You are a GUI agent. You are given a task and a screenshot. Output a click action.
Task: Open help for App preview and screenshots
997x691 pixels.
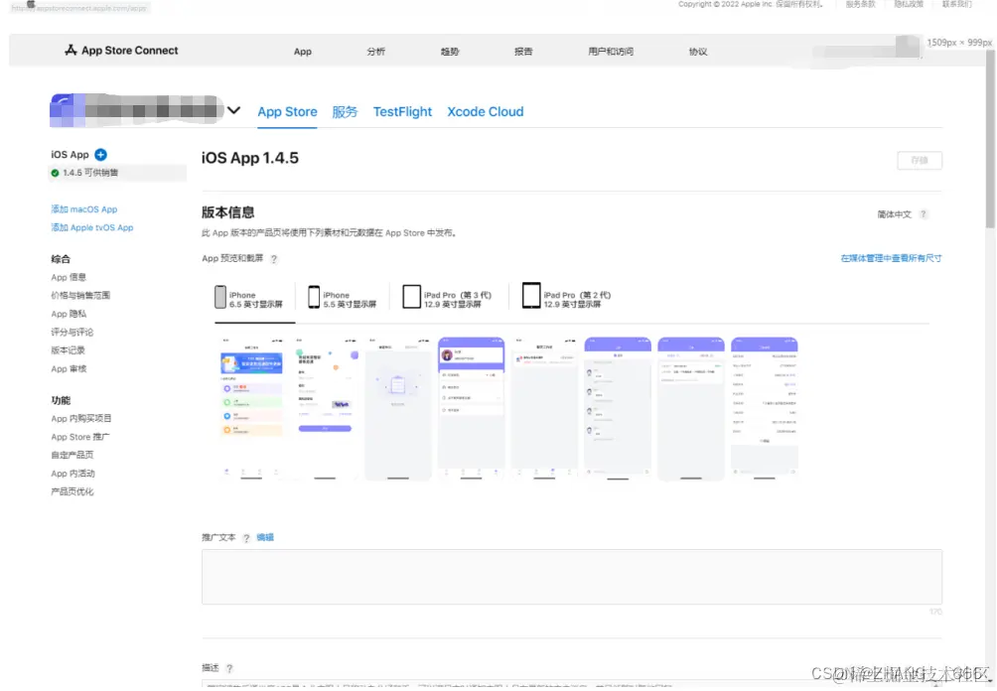(274, 259)
